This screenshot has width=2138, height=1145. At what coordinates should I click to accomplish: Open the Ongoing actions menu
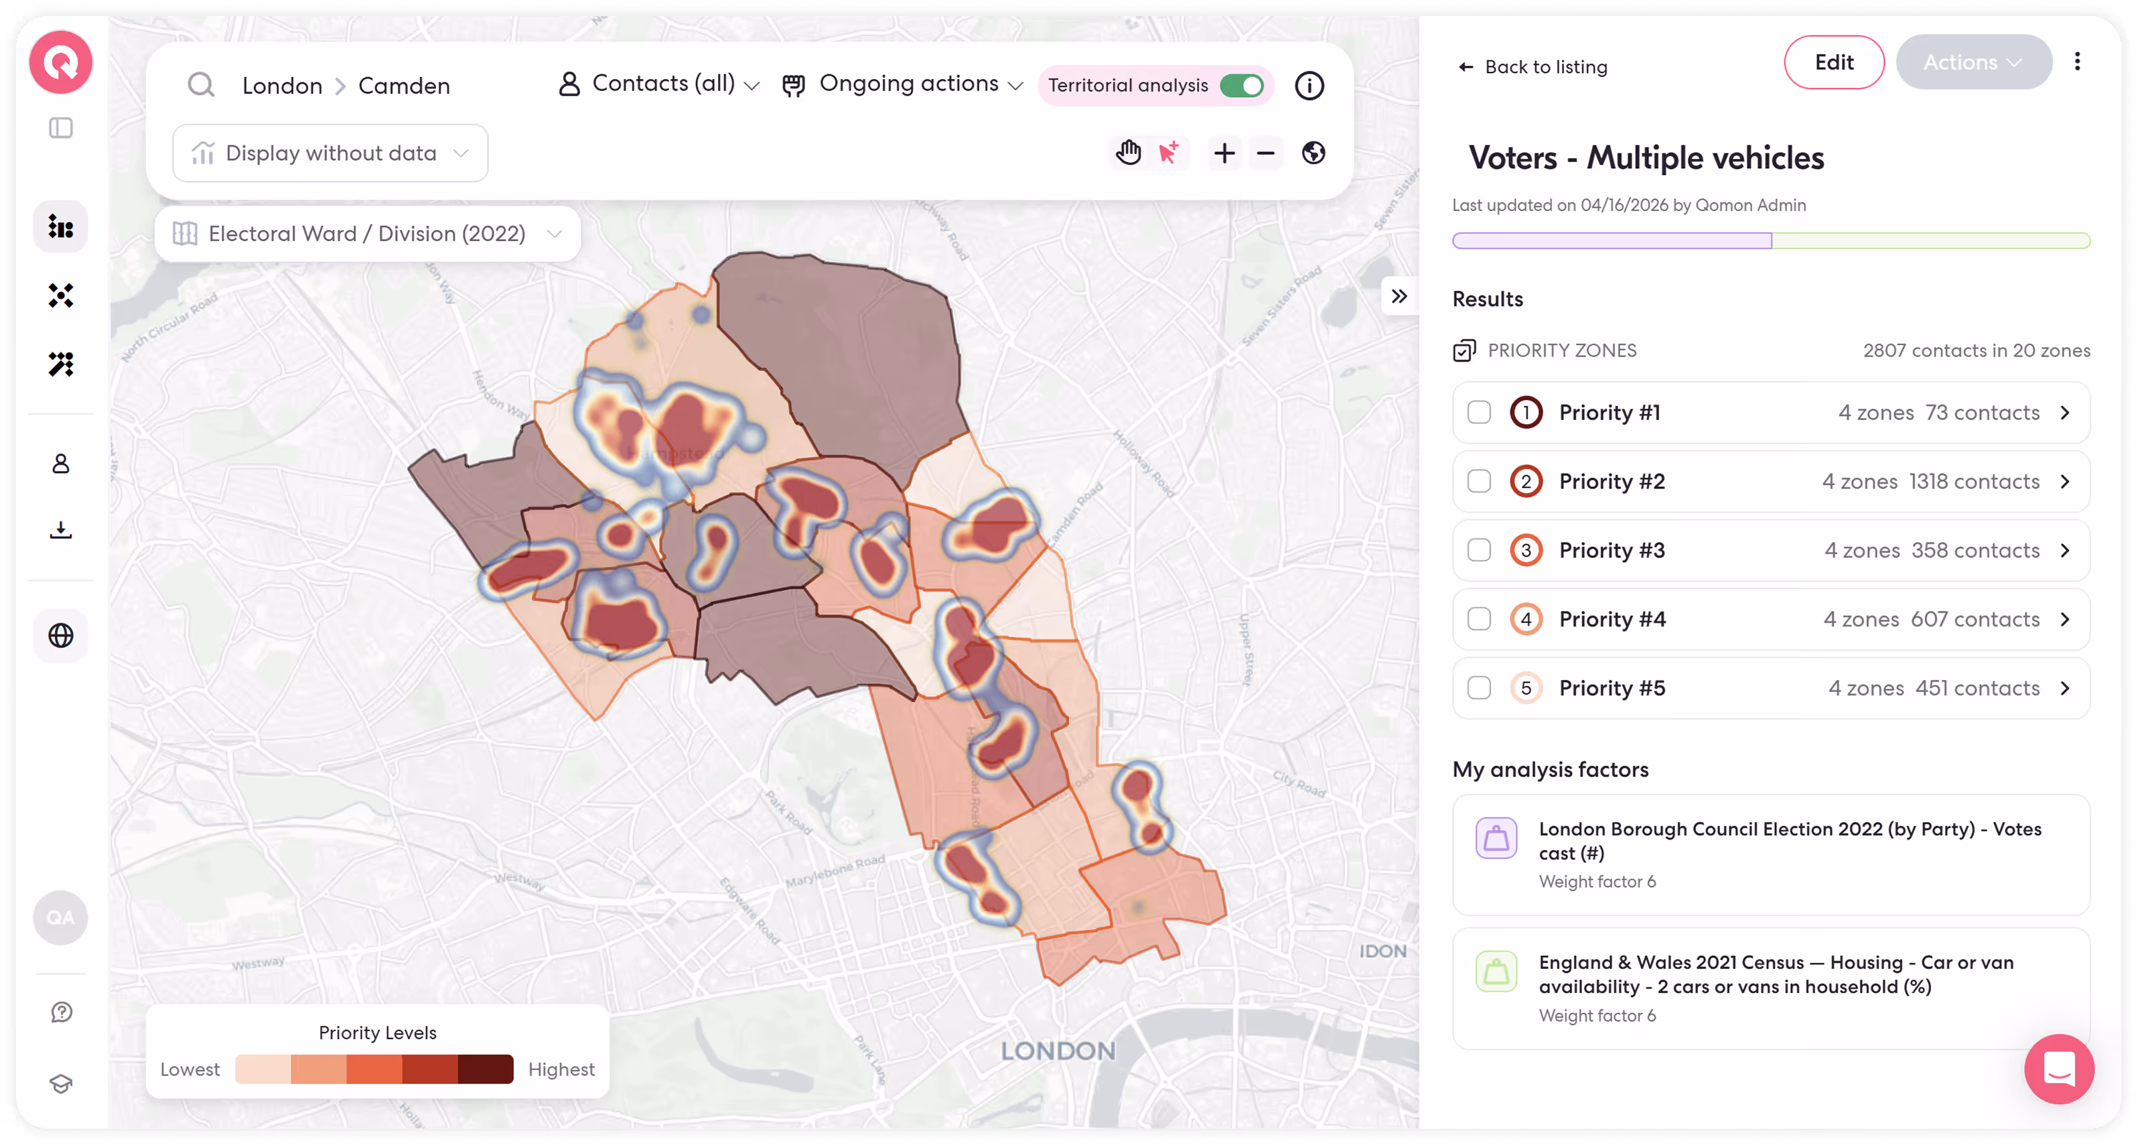pos(902,84)
